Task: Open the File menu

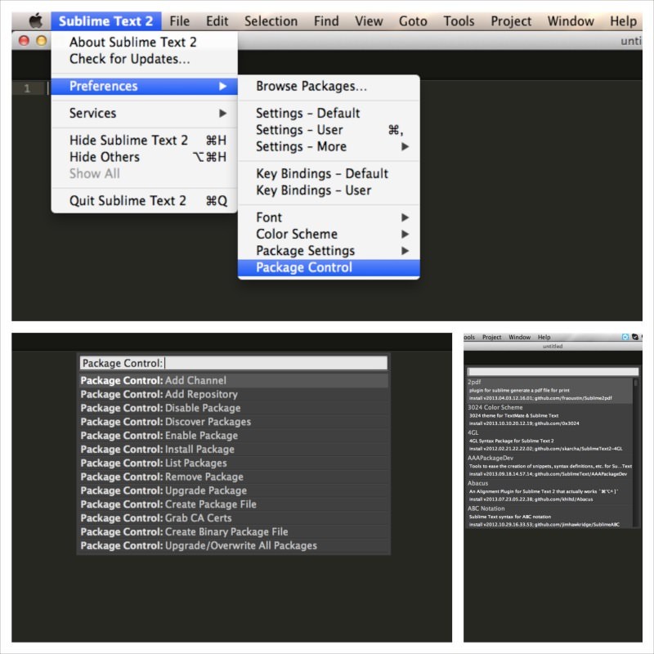Action: (179, 21)
